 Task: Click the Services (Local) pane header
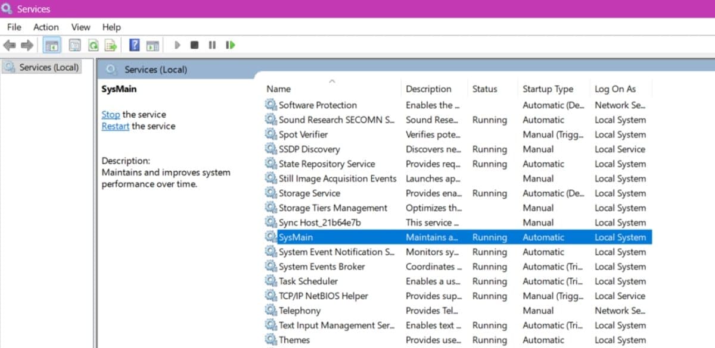coord(156,70)
